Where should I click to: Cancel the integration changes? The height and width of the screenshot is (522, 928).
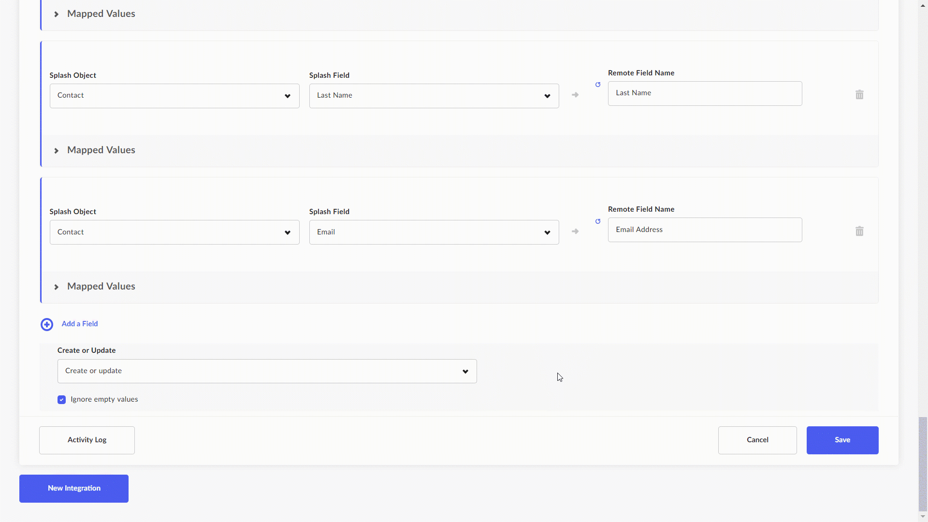tap(757, 440)
